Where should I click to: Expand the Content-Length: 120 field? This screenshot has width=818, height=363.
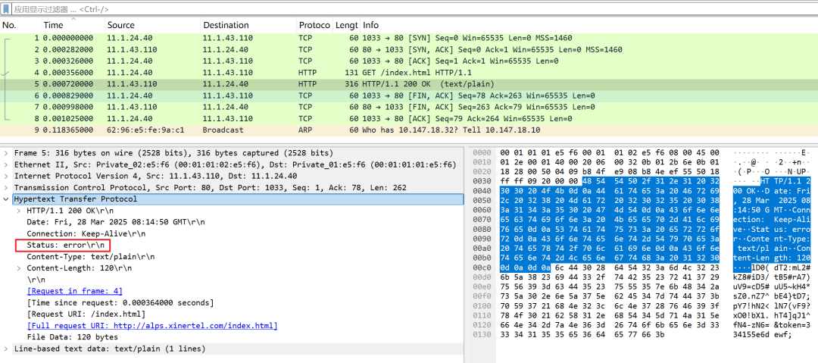tap(19, 268)
